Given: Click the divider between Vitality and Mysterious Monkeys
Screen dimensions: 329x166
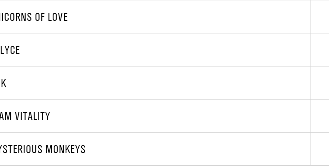Looking at the screenshot, I should (x=157, y=132).
